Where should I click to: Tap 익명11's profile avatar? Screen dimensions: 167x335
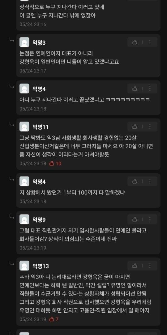(x=24, y=127)
